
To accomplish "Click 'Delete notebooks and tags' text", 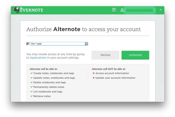I will click(x=49, y=82).
